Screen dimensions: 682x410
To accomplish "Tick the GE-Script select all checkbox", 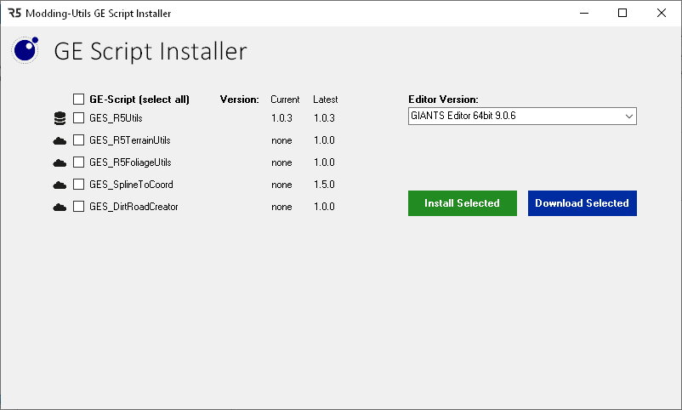I will pyautogui.click(x=79, y=99).
